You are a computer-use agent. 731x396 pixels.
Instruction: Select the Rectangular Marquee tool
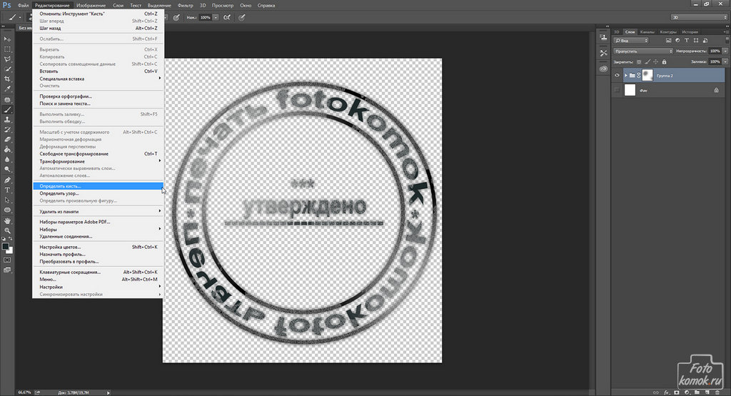pos(7,49)
